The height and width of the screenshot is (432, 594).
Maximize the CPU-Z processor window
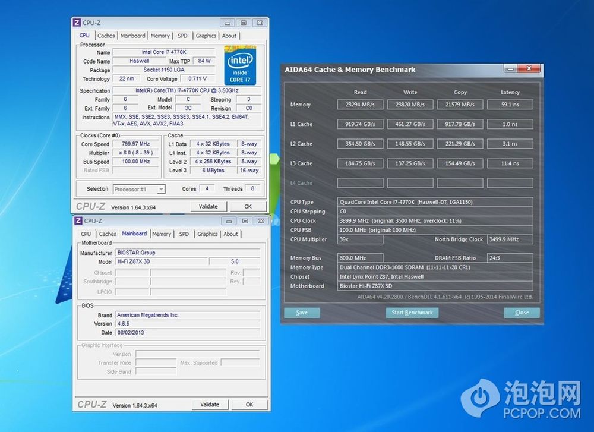[244, 23]
